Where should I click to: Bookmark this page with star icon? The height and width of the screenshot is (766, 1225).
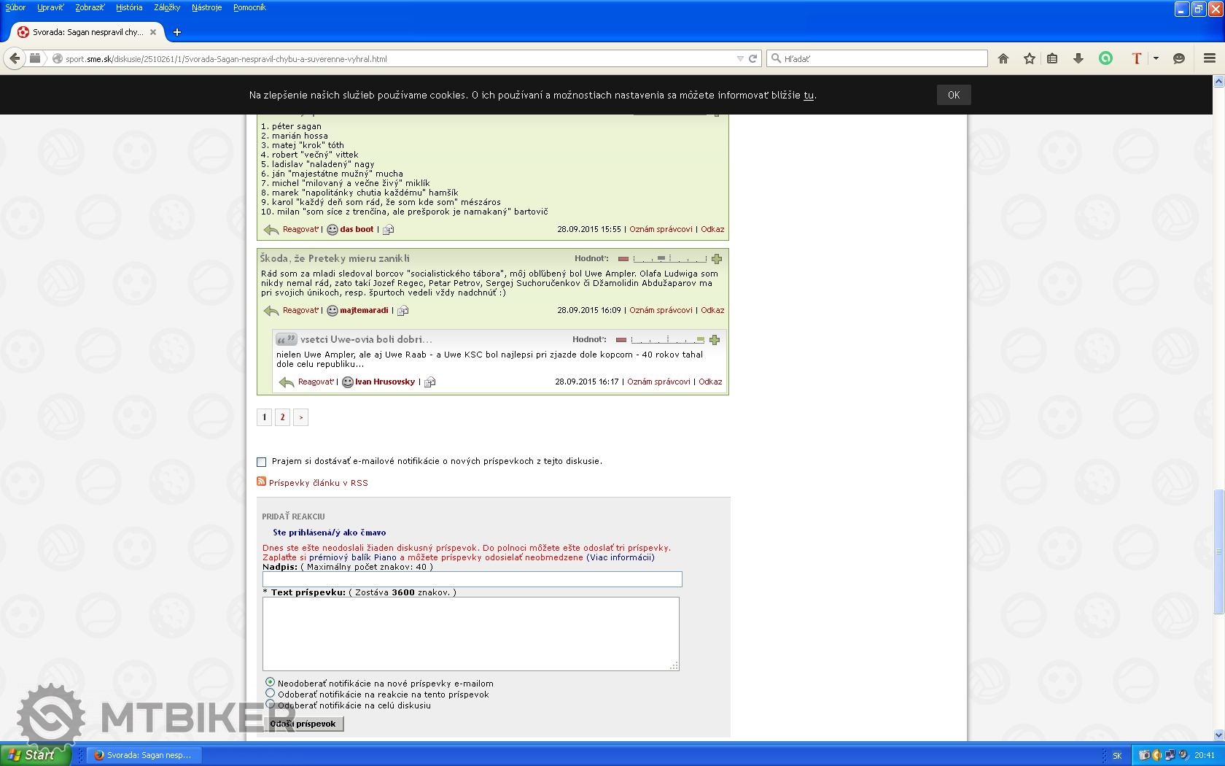point(1029,58)
